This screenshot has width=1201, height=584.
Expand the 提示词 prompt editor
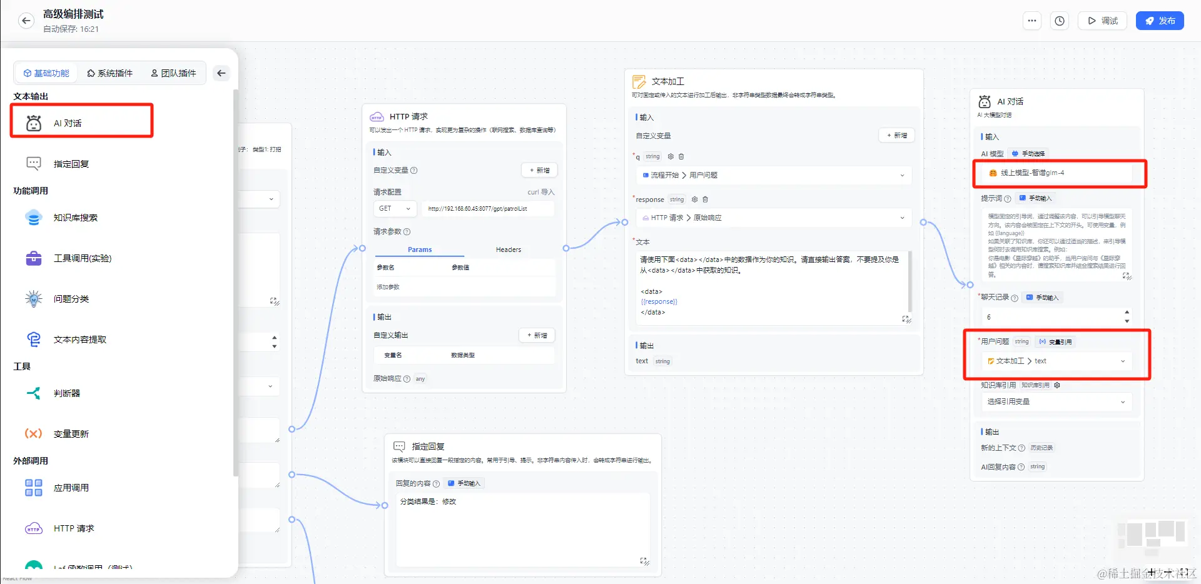tap(1127, 276)
